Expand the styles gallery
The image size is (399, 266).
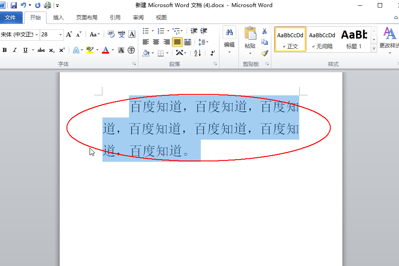374,48
